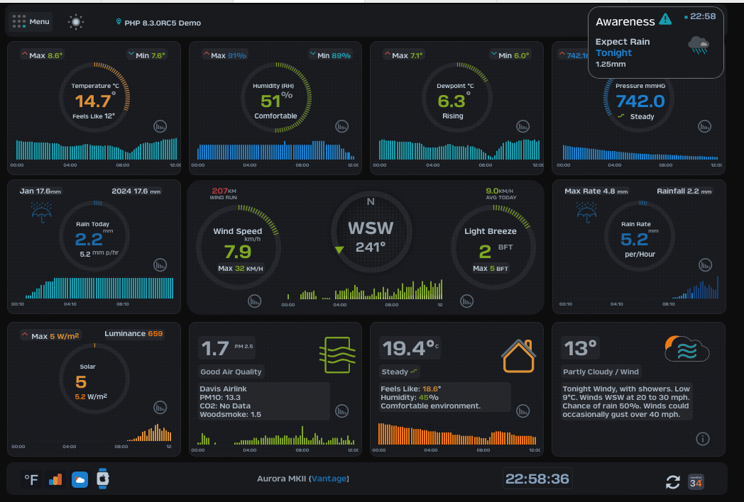Click the Dewpoint 6.3° reading
This screenshot has height=502, width=744.
pos(453,101)
